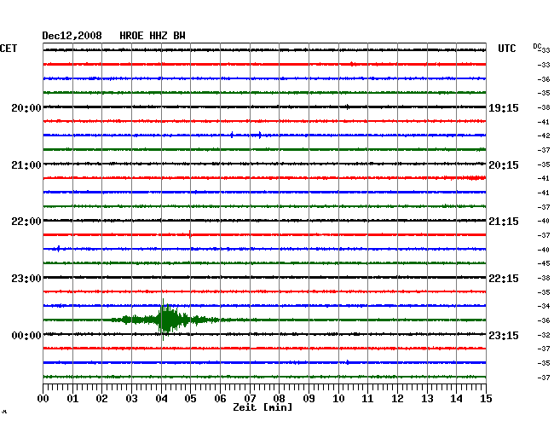The image size is (554, 421).
Task: Click the DC offset value -32
Action: [x=544, y=335]
